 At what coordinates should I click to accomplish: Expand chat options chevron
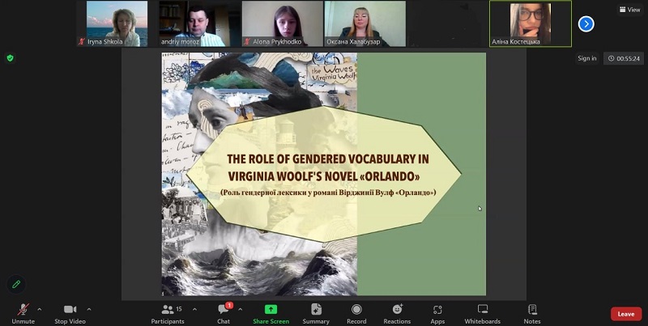(x=240, y=309)
